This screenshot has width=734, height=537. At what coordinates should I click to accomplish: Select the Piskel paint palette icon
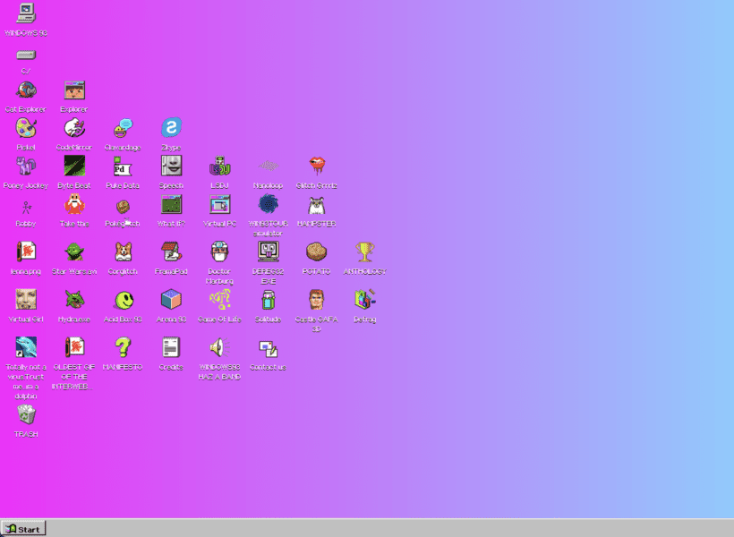point(26,129)
